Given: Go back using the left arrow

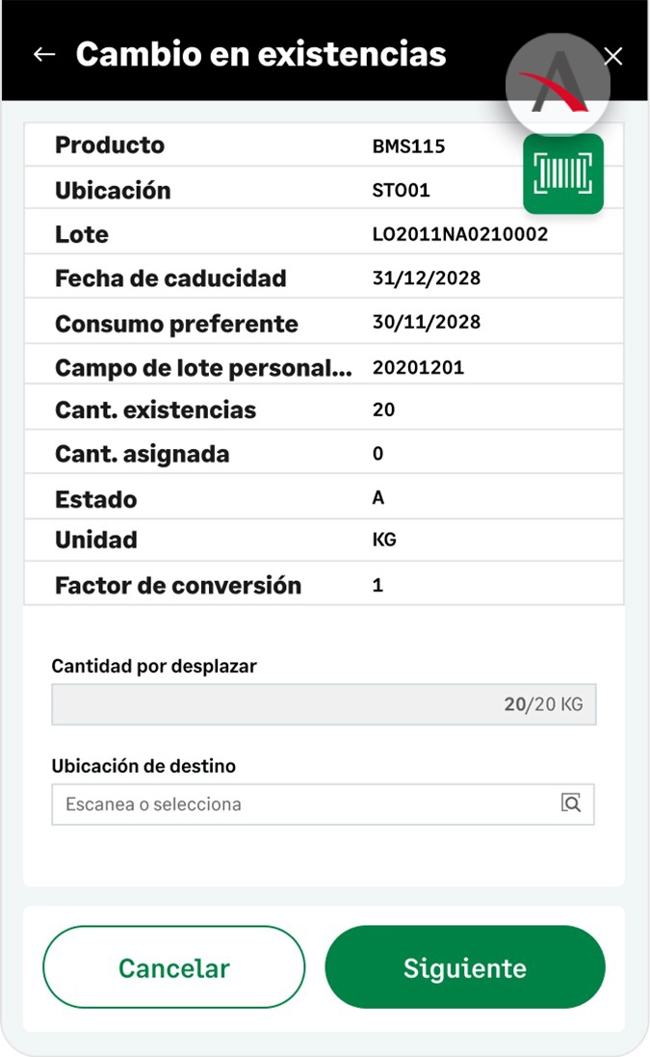Looking at the screenshot, I should 44,55.
